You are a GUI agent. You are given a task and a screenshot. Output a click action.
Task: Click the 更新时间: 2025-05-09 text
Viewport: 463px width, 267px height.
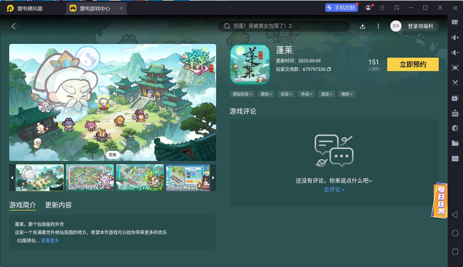pyautogui.click(x=298, y=61)
